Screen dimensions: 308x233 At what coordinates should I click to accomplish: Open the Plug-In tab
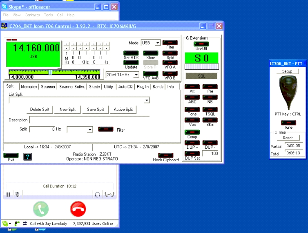coord(143,86)
